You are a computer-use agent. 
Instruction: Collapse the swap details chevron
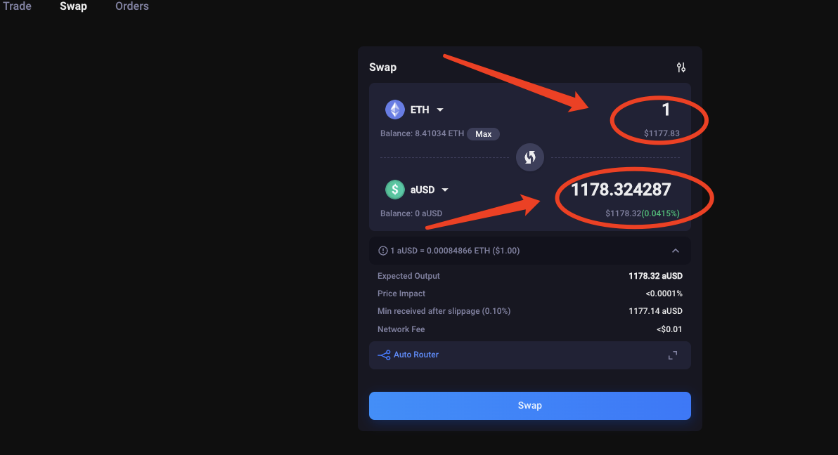[x=676, y=251]
